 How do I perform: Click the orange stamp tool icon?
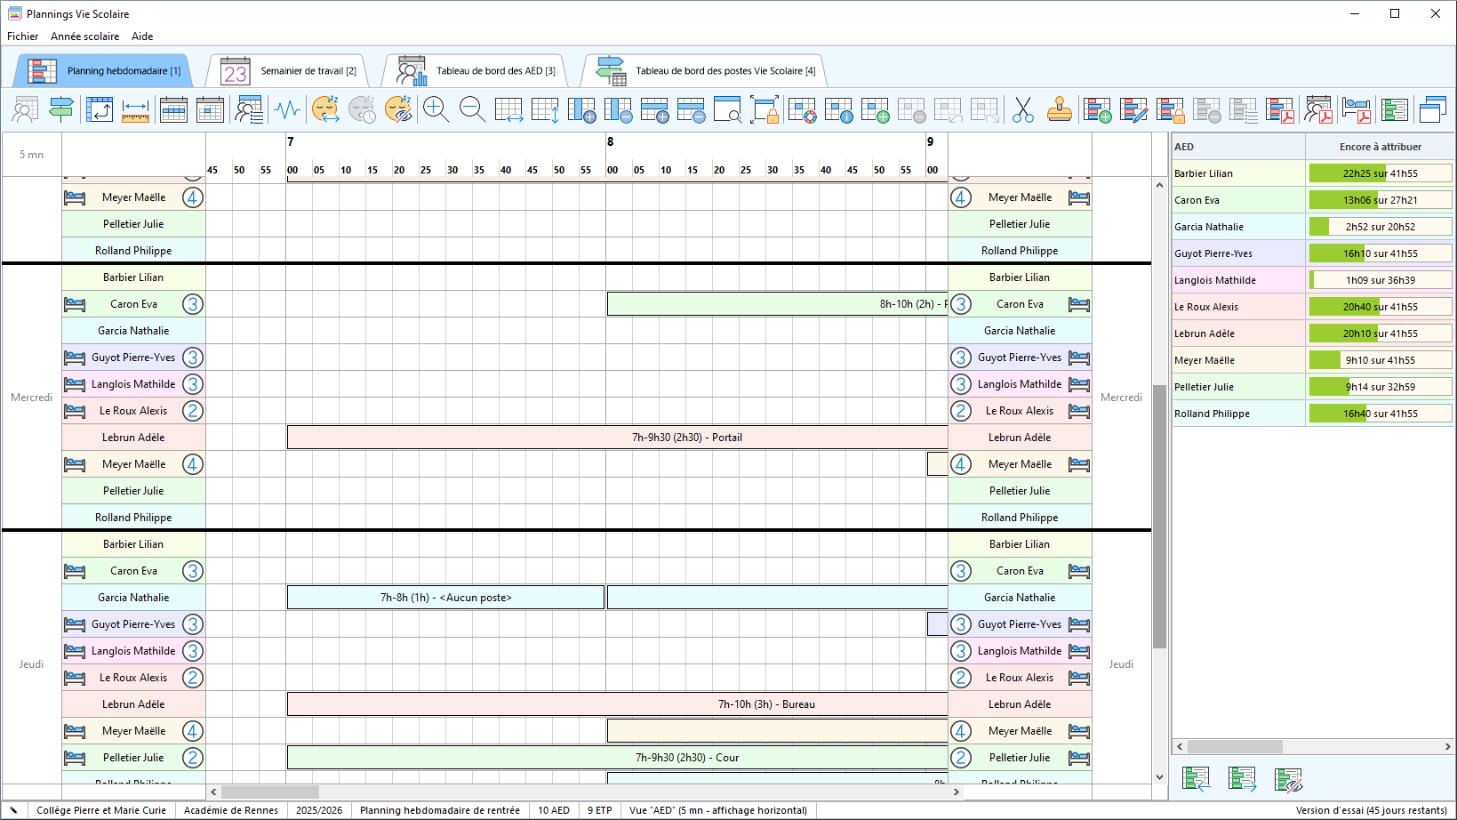click(x=1059, y=109)
